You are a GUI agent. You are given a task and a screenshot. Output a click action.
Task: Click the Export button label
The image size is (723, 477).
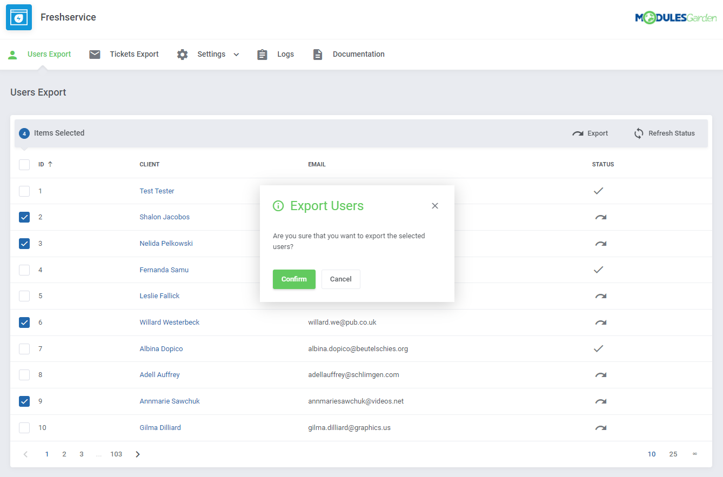(598, 133)
